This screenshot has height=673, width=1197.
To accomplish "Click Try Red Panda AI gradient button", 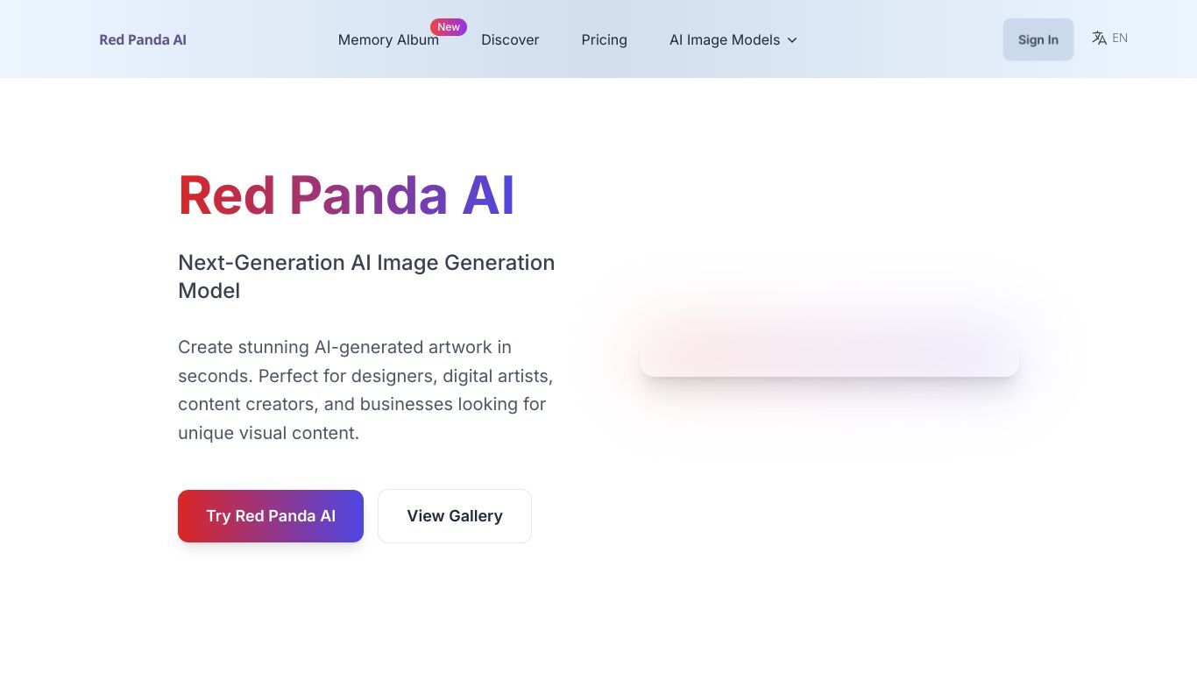I will click(271, 516).
